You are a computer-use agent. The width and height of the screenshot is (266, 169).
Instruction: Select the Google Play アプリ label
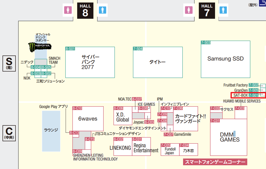[53, 107]
